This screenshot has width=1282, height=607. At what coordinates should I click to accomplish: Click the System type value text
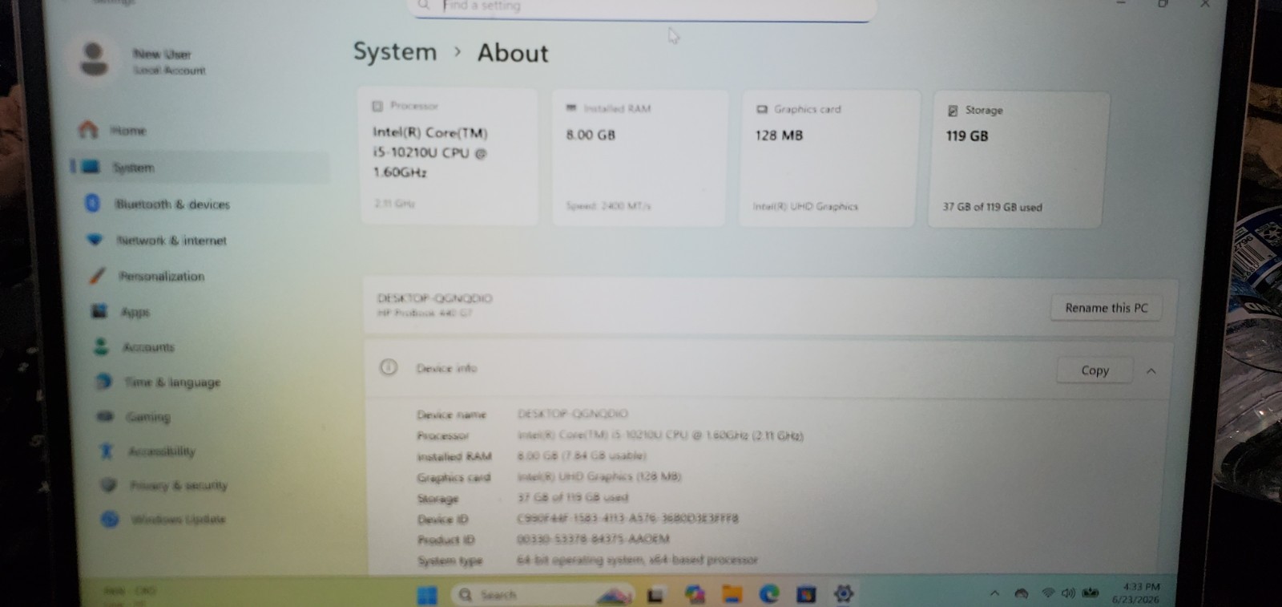click(637, 560)
